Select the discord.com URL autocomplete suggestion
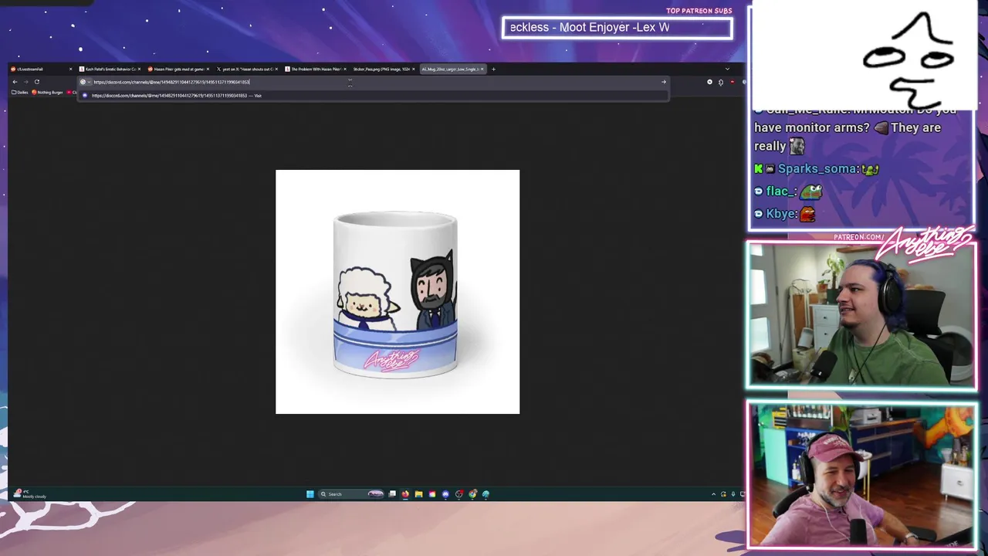This screenshot has width=988, height=556. 373,96
